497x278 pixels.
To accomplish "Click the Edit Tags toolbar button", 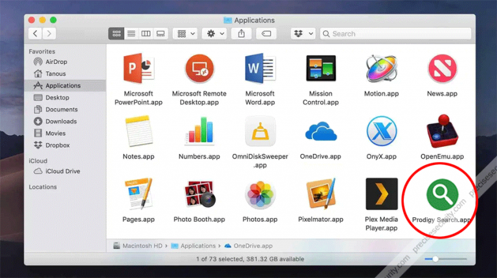I will click(x=266, y=34).
